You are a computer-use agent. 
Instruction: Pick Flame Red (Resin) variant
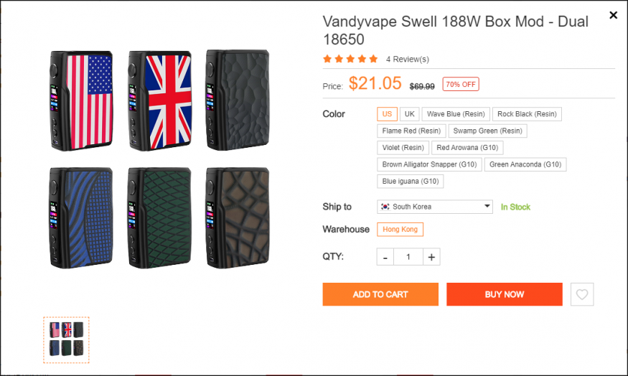tap(411, 131)
